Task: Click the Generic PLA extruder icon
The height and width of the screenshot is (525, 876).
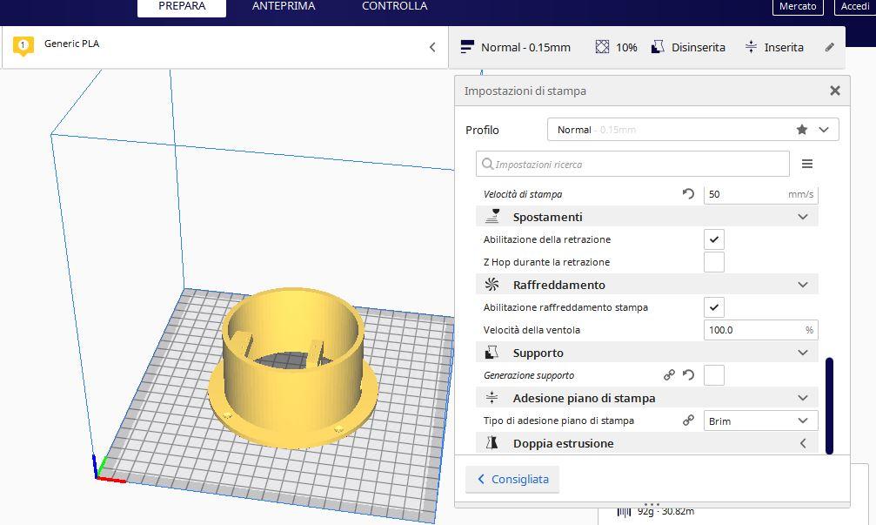Action: click(x=23, y=45)
